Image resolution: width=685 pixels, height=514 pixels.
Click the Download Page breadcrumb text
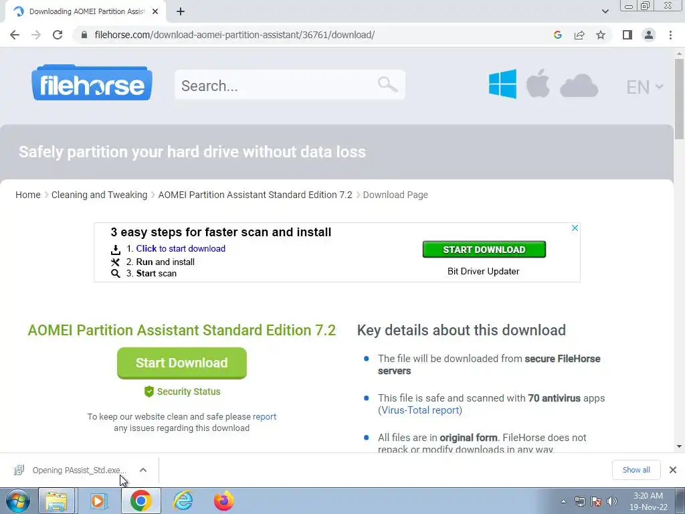coord(395,195)
